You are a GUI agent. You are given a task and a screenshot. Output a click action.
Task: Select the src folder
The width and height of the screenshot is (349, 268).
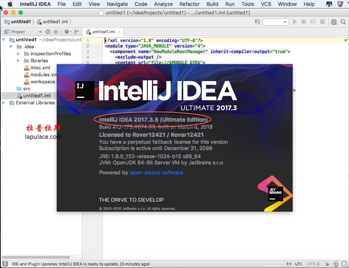tap(27, 89)
